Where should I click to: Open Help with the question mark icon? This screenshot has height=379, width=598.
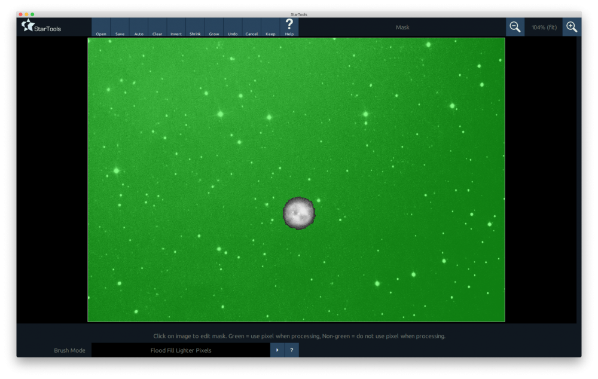(x=289, y=27)
